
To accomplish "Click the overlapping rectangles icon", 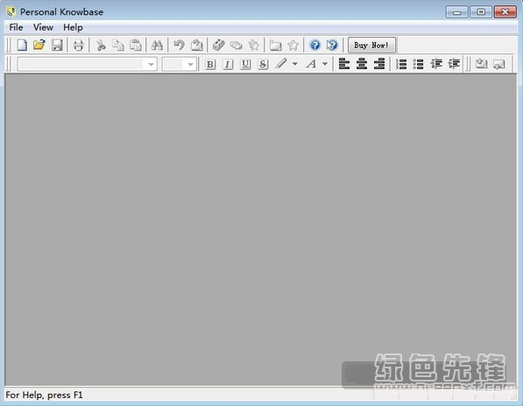I will pyautogui.click(x=237, y=45).
